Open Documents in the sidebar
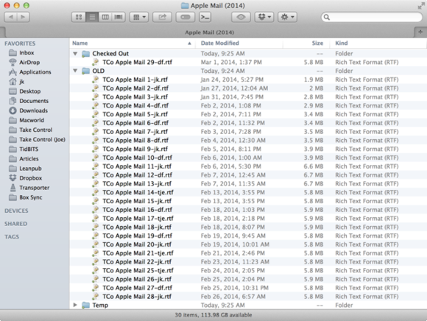This screenshot has width=427, height=321. pyautogui.click(x=34, y=101)
